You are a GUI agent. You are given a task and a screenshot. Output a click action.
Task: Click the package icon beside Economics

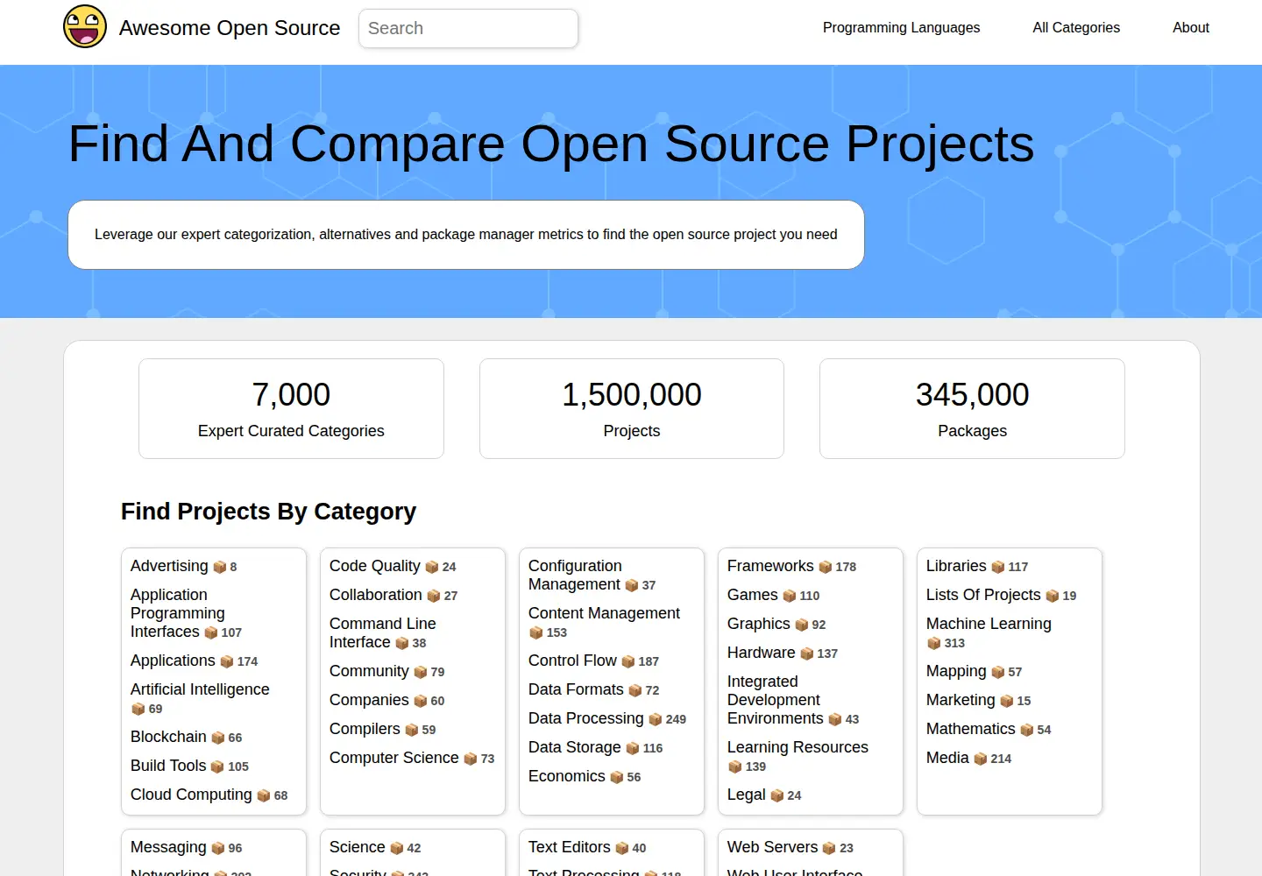[617, 777]
